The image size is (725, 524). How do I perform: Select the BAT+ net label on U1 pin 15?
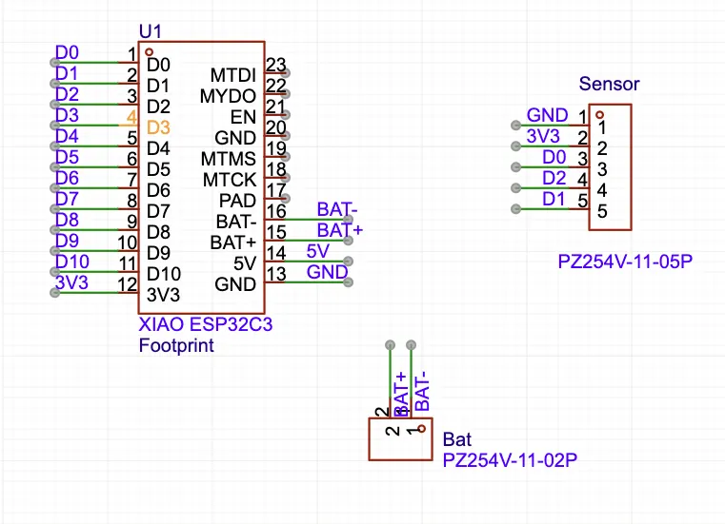coord(340,229)
